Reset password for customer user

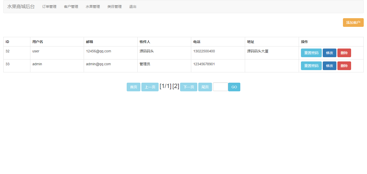311,53
